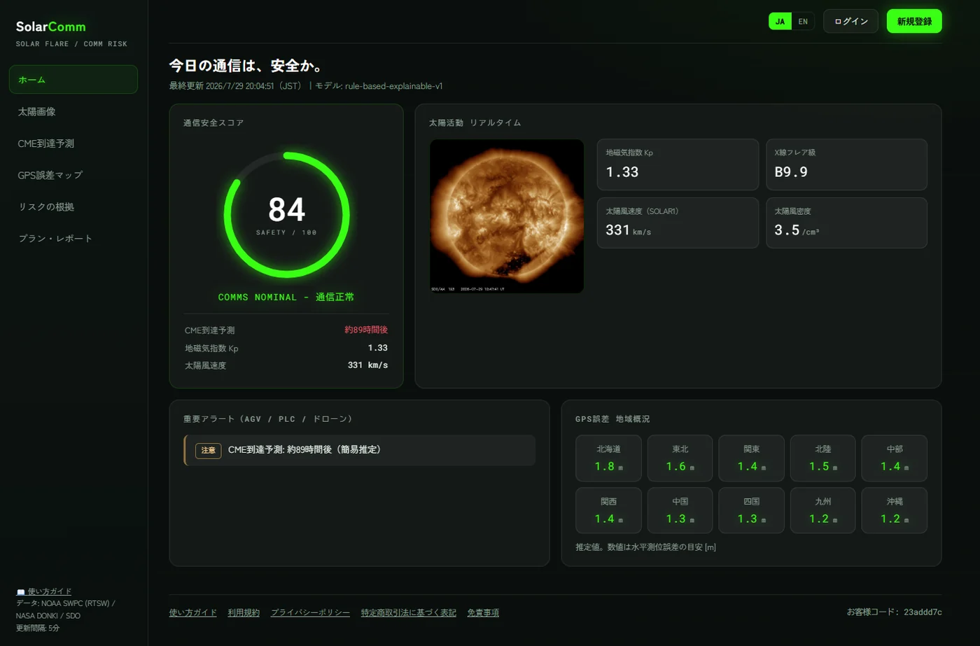Navigate to プラン・レポート
Image resolution: width=980 pixels, height=646 pixels.
(x=73, y=239)
